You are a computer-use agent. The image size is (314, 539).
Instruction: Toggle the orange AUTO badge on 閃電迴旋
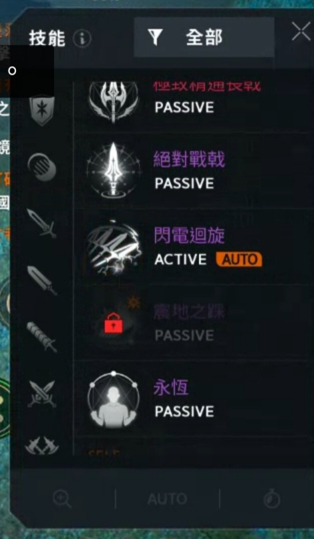239,259
